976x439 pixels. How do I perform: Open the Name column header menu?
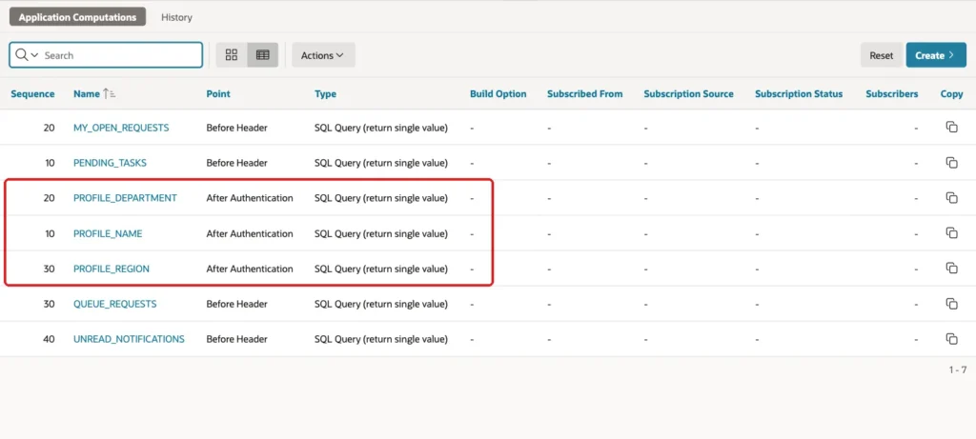point(87,94)
